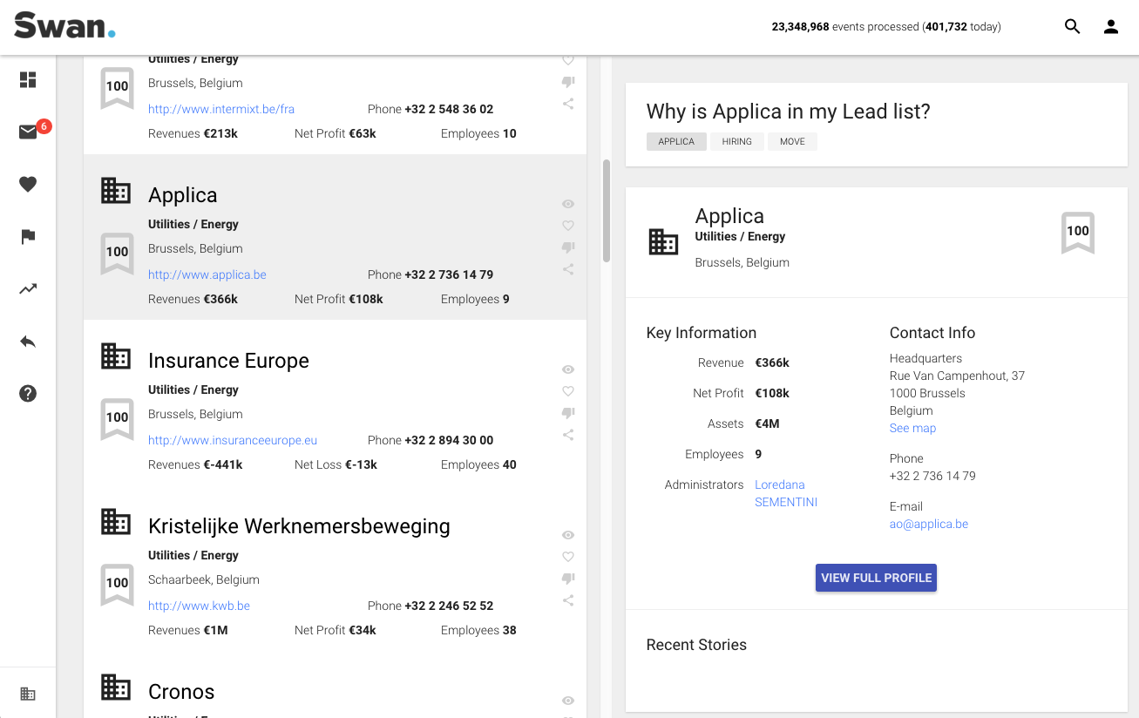Click the Recent Stories heading

[696, 645]
